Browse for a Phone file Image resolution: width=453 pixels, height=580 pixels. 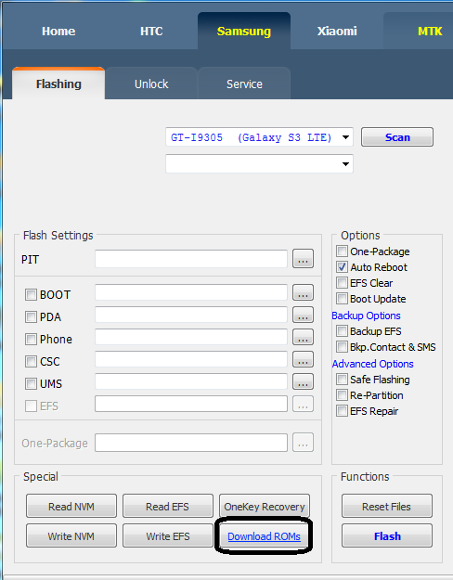(304, 337)
